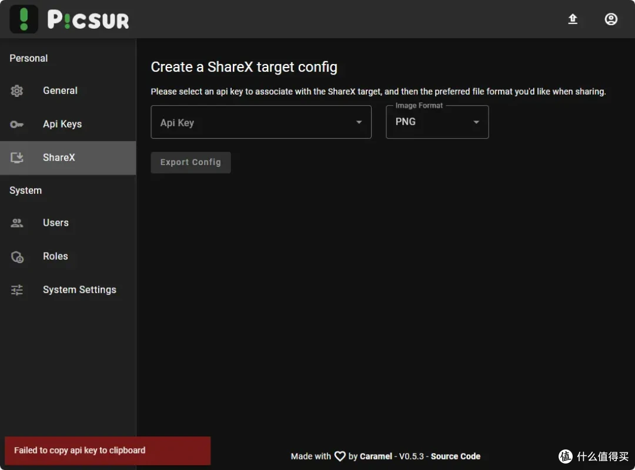Click the V0.5.3 version text
The image size is (635, 470).
pos(412,456)
